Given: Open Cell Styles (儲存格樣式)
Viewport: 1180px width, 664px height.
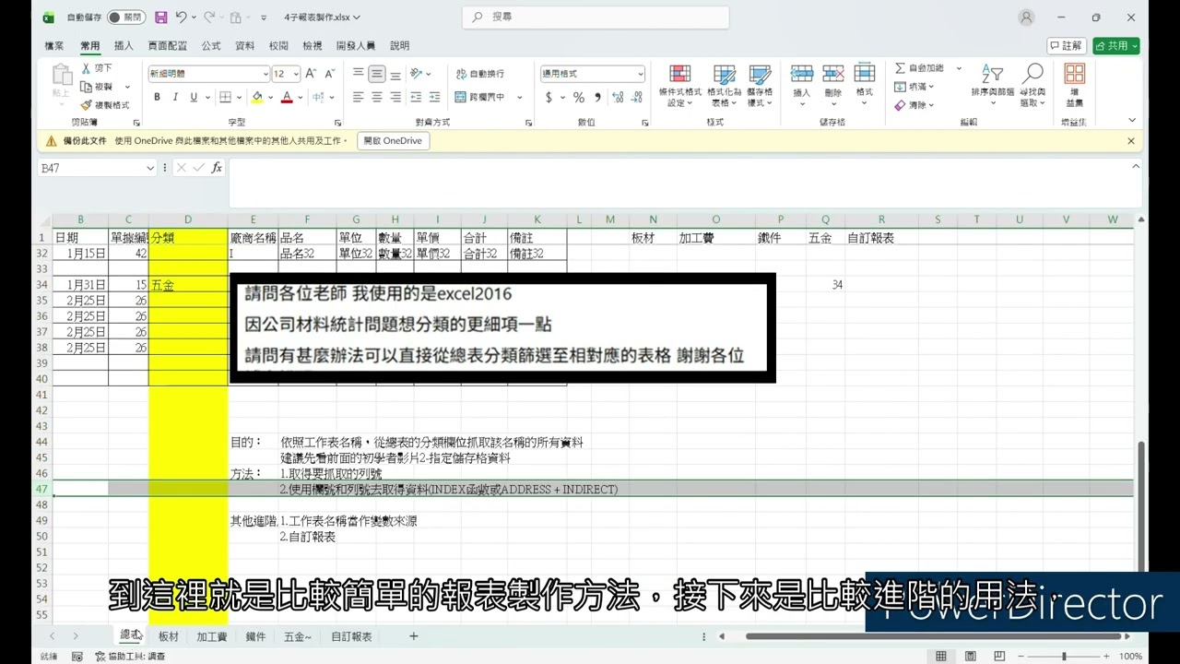Looking at the screenshot, I should pyautogui.click(x=761, y=86).
